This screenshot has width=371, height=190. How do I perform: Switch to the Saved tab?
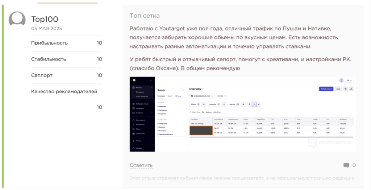point(170,96)
